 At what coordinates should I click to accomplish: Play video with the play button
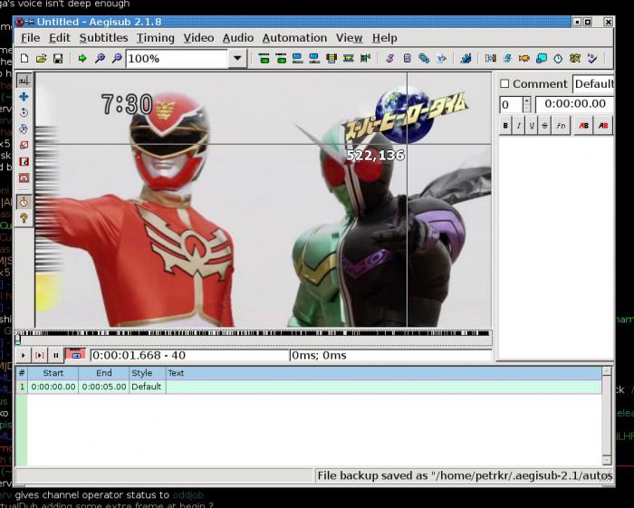pyautogui.click(x=23, y=356)
